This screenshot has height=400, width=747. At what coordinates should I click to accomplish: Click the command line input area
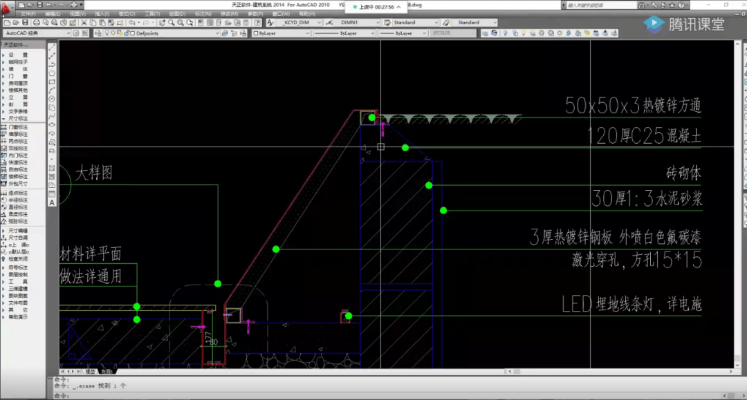click(x=386, y=396)
